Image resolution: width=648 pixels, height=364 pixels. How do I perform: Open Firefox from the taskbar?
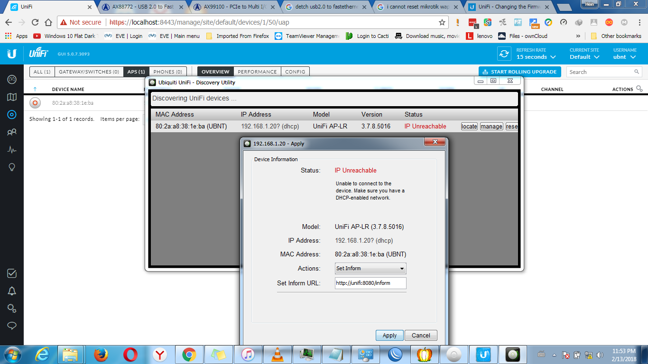[x=100, y=354]
